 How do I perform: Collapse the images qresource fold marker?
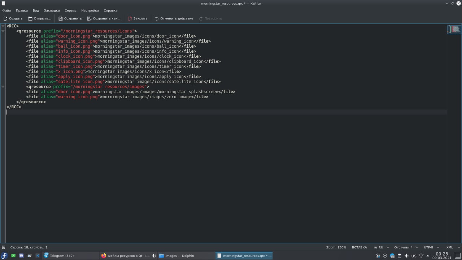click(3, 87)
